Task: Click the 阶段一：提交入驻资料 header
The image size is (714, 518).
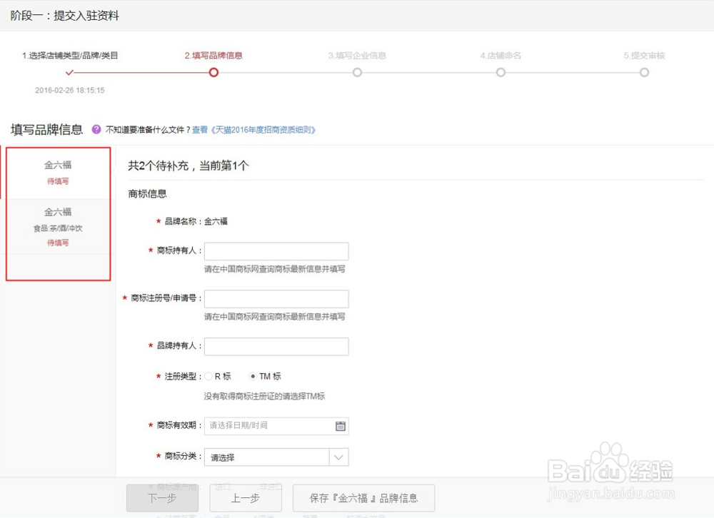Action: (x=65, y=16)
